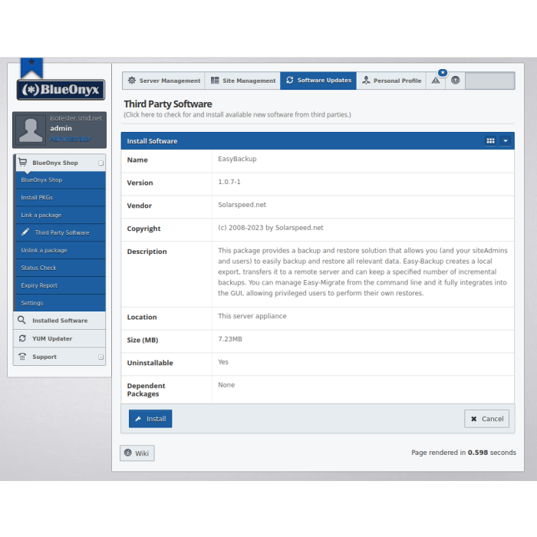Screen dimensions: 537x537
Task: Go to the Personal Profile tab
Action: [x=391, y=81]
